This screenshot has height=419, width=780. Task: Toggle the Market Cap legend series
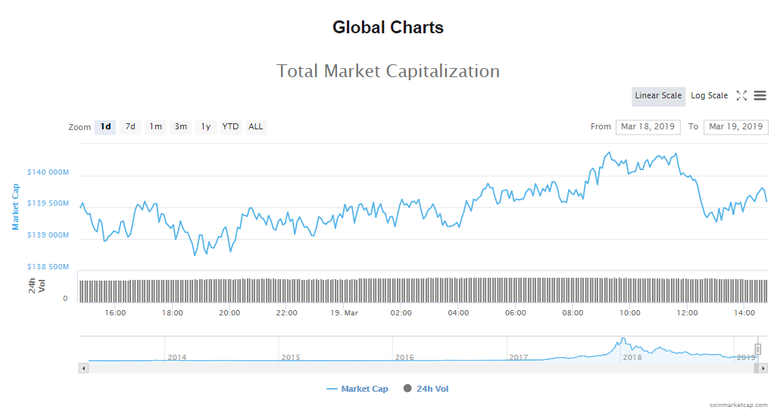357,389
